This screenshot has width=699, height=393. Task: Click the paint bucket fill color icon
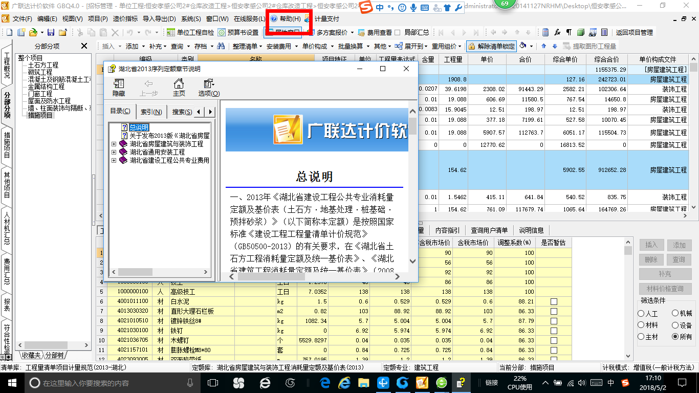click(523, 46)
